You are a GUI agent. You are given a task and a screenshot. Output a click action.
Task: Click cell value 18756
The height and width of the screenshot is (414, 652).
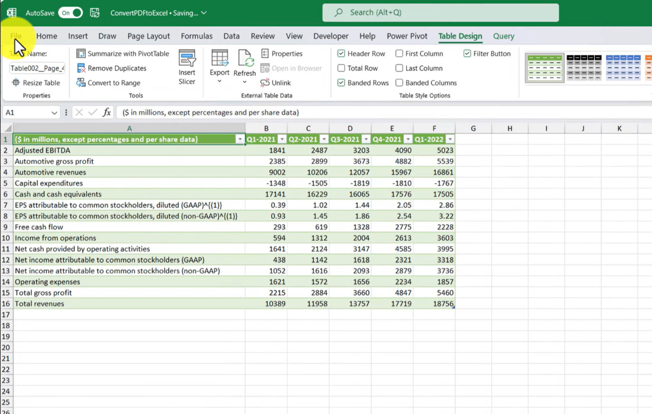(x=434, y=303)
